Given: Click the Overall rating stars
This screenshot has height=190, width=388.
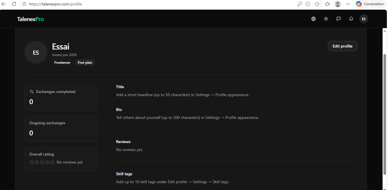Looking at the screenshot, I should coord(42,162).
